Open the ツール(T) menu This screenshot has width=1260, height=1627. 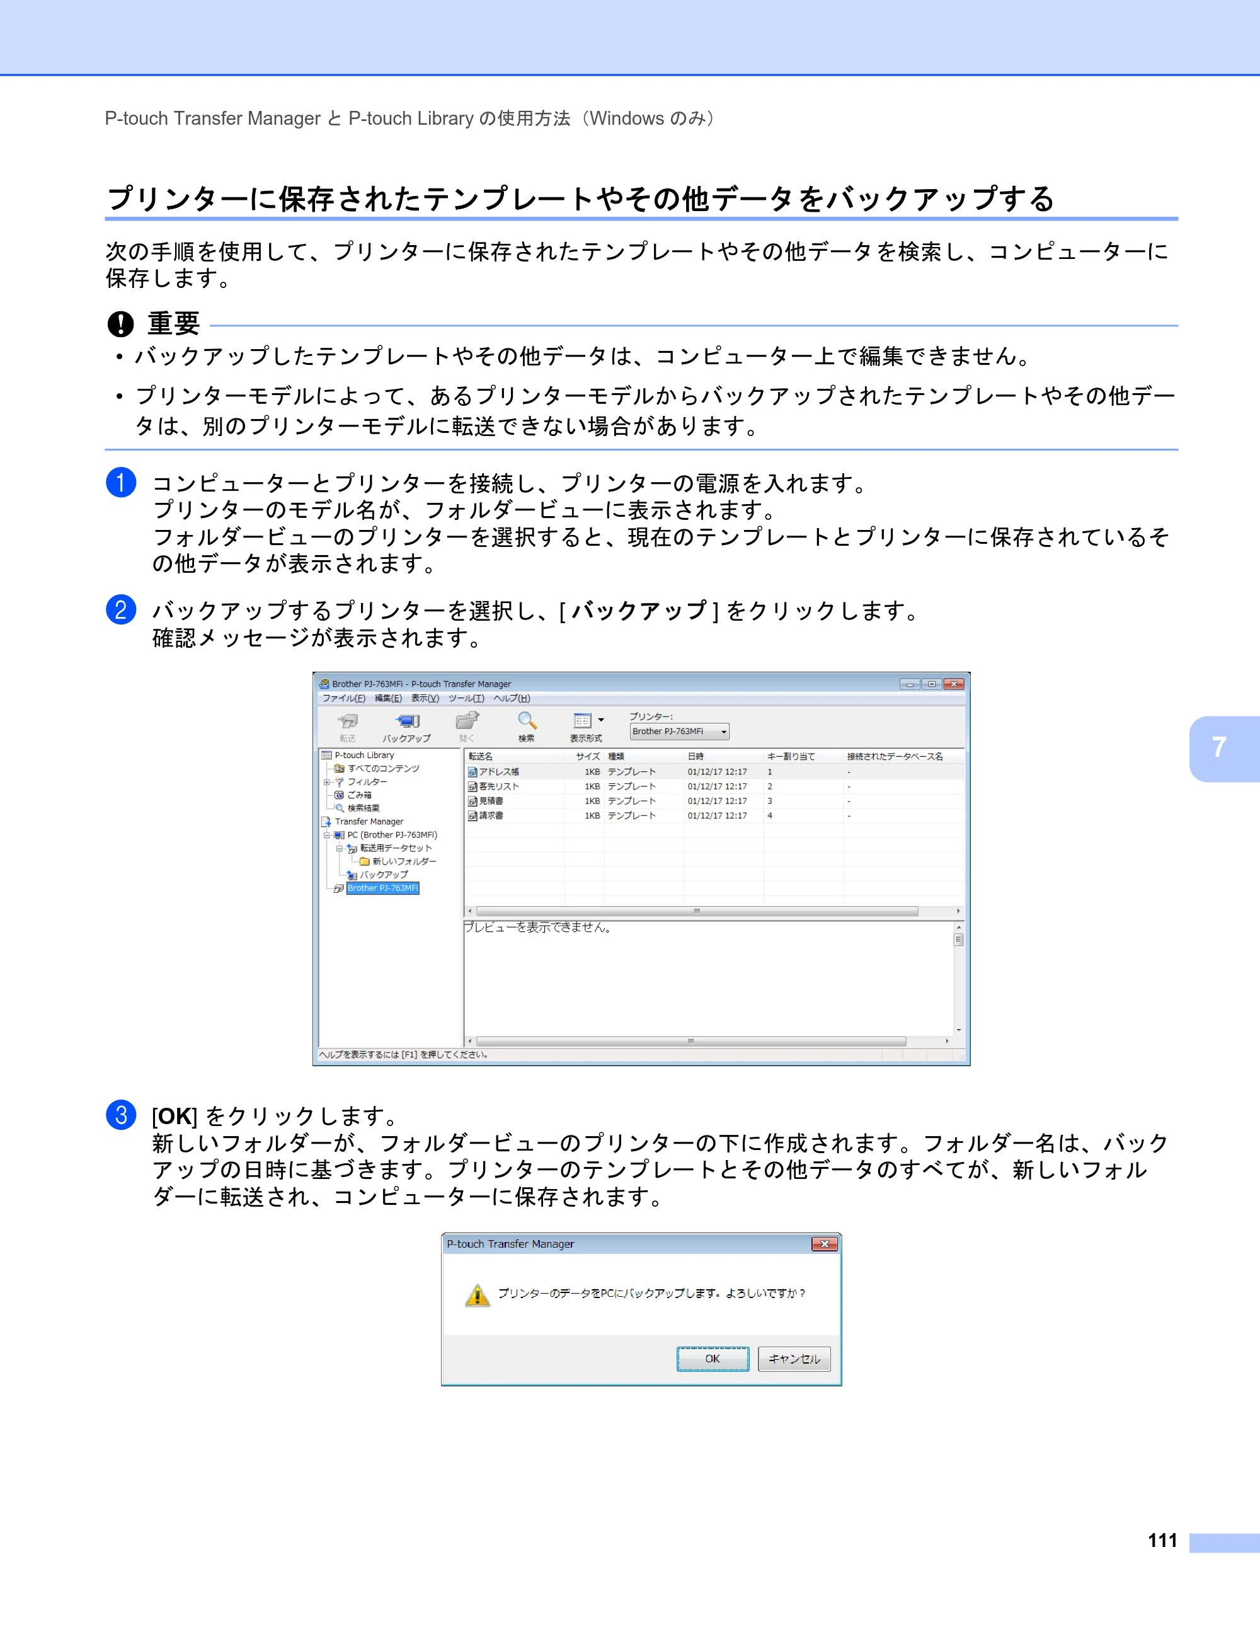466,698
